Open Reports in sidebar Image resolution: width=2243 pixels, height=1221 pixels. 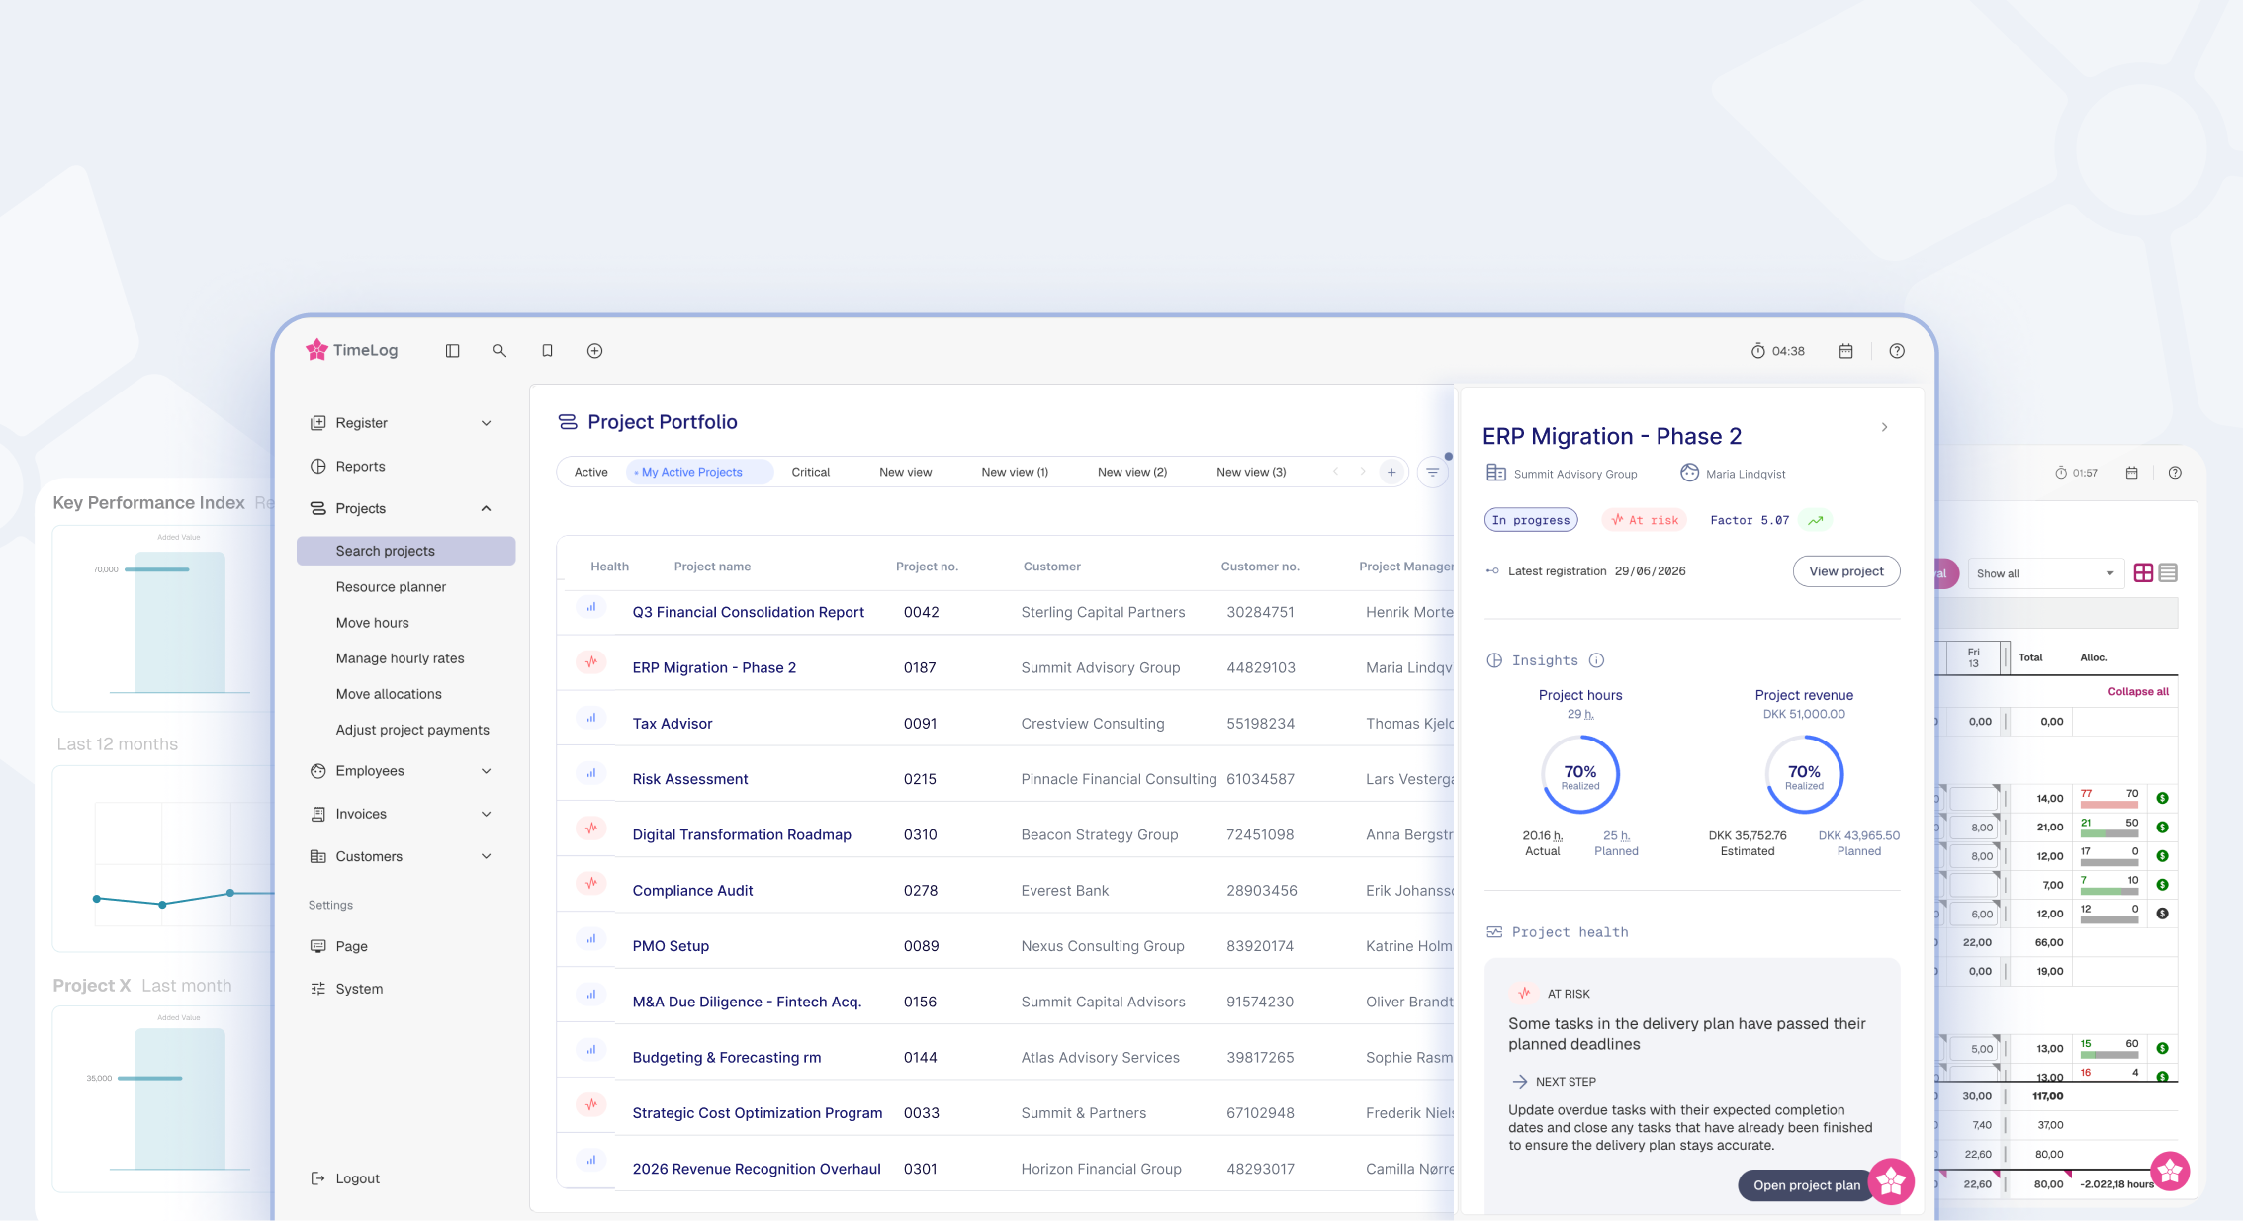click(360, 467)
